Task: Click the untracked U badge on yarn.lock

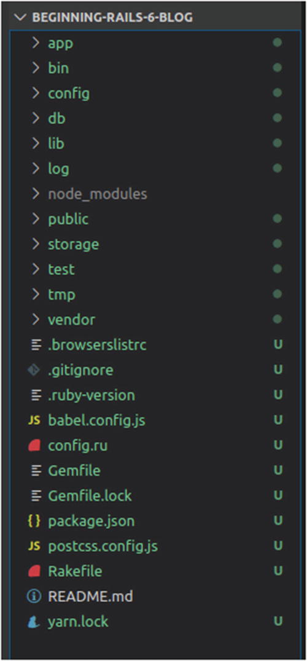Action: pyautogui.click(x=278, y=622)
